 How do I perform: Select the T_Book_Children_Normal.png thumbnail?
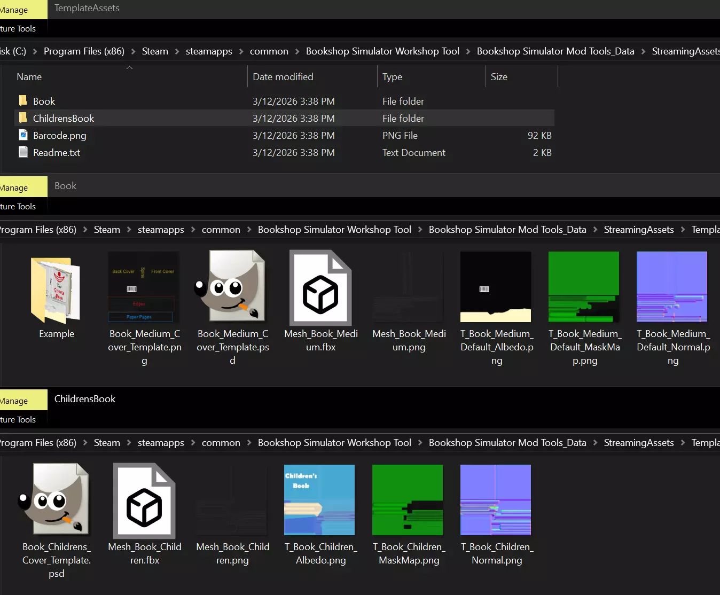(x=496, y=500)
